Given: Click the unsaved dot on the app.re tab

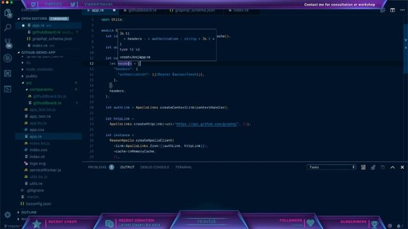Looking at the screenshot, I should 114,10.
